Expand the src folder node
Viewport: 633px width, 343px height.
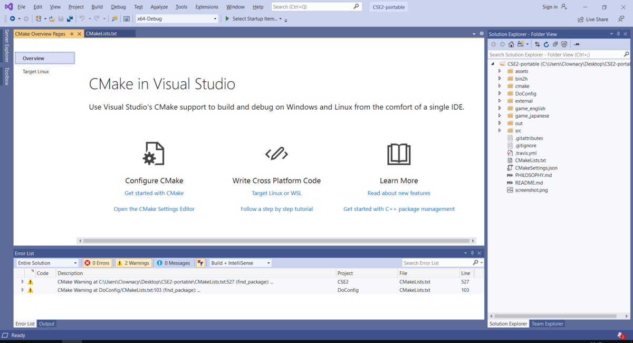coord(500,130)
